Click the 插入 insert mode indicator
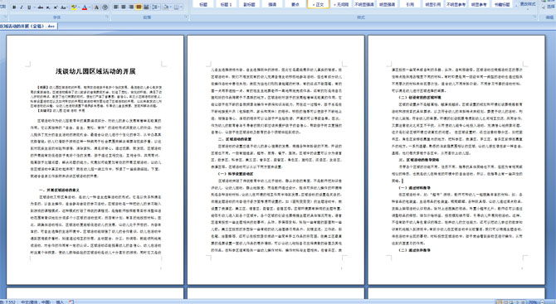 pos(60,302)
